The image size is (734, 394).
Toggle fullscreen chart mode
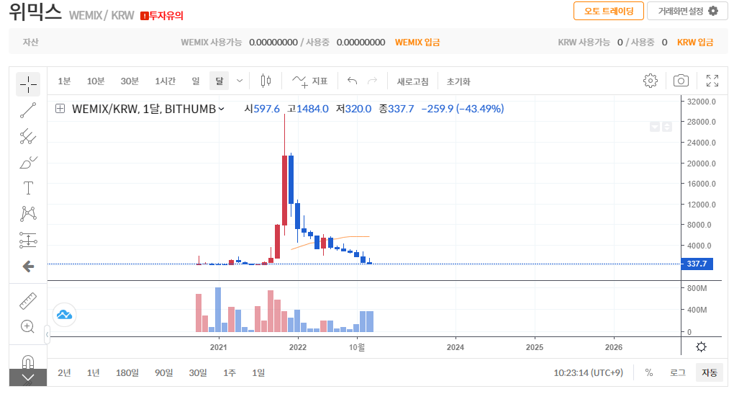pos(712,81)
